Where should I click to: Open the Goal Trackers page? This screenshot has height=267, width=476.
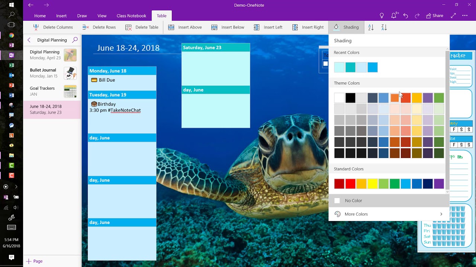[x=52, y=91]
